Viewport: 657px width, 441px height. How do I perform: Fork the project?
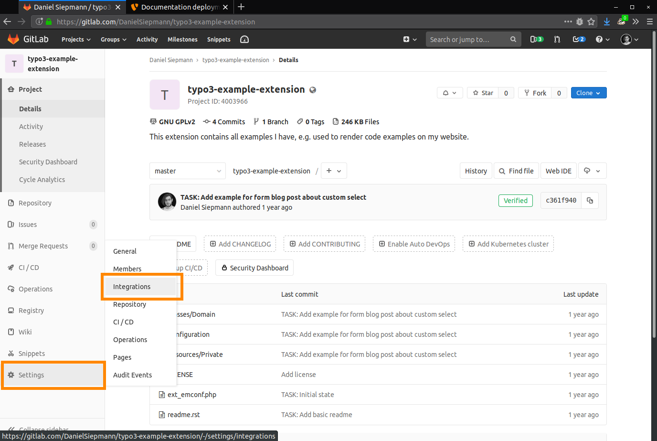[x=535, y=93]
